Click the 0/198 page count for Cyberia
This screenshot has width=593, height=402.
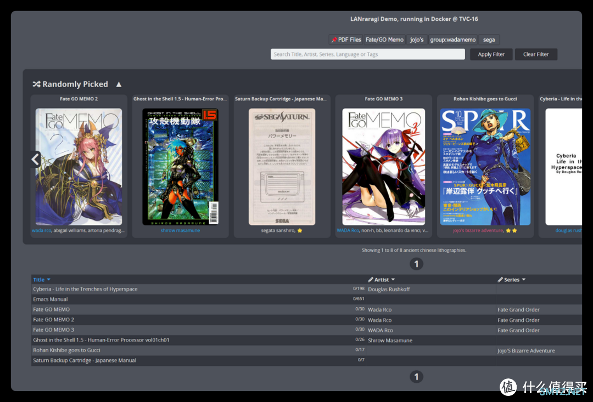click(359, 288)
